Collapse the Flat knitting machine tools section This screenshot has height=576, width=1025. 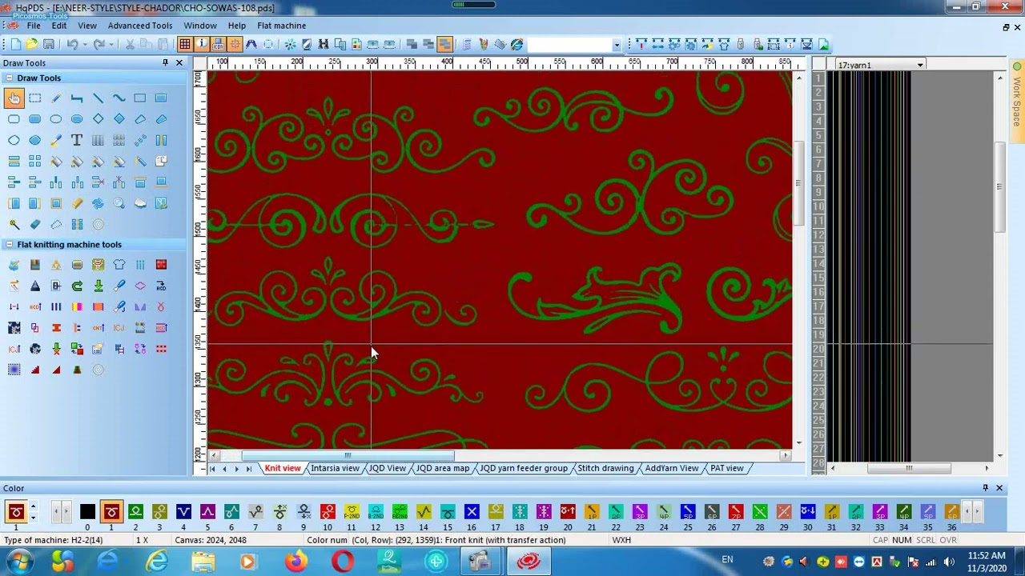[x=9, y=245]
